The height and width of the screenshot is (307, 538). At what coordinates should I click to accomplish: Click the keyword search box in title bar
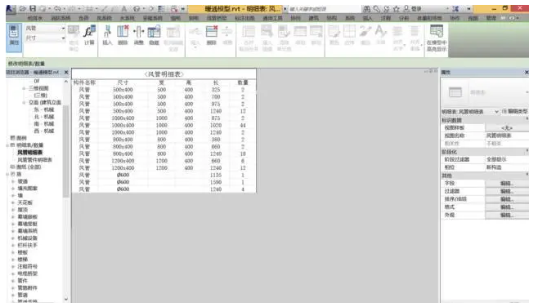pyautogui.click(x=325, y=9)
